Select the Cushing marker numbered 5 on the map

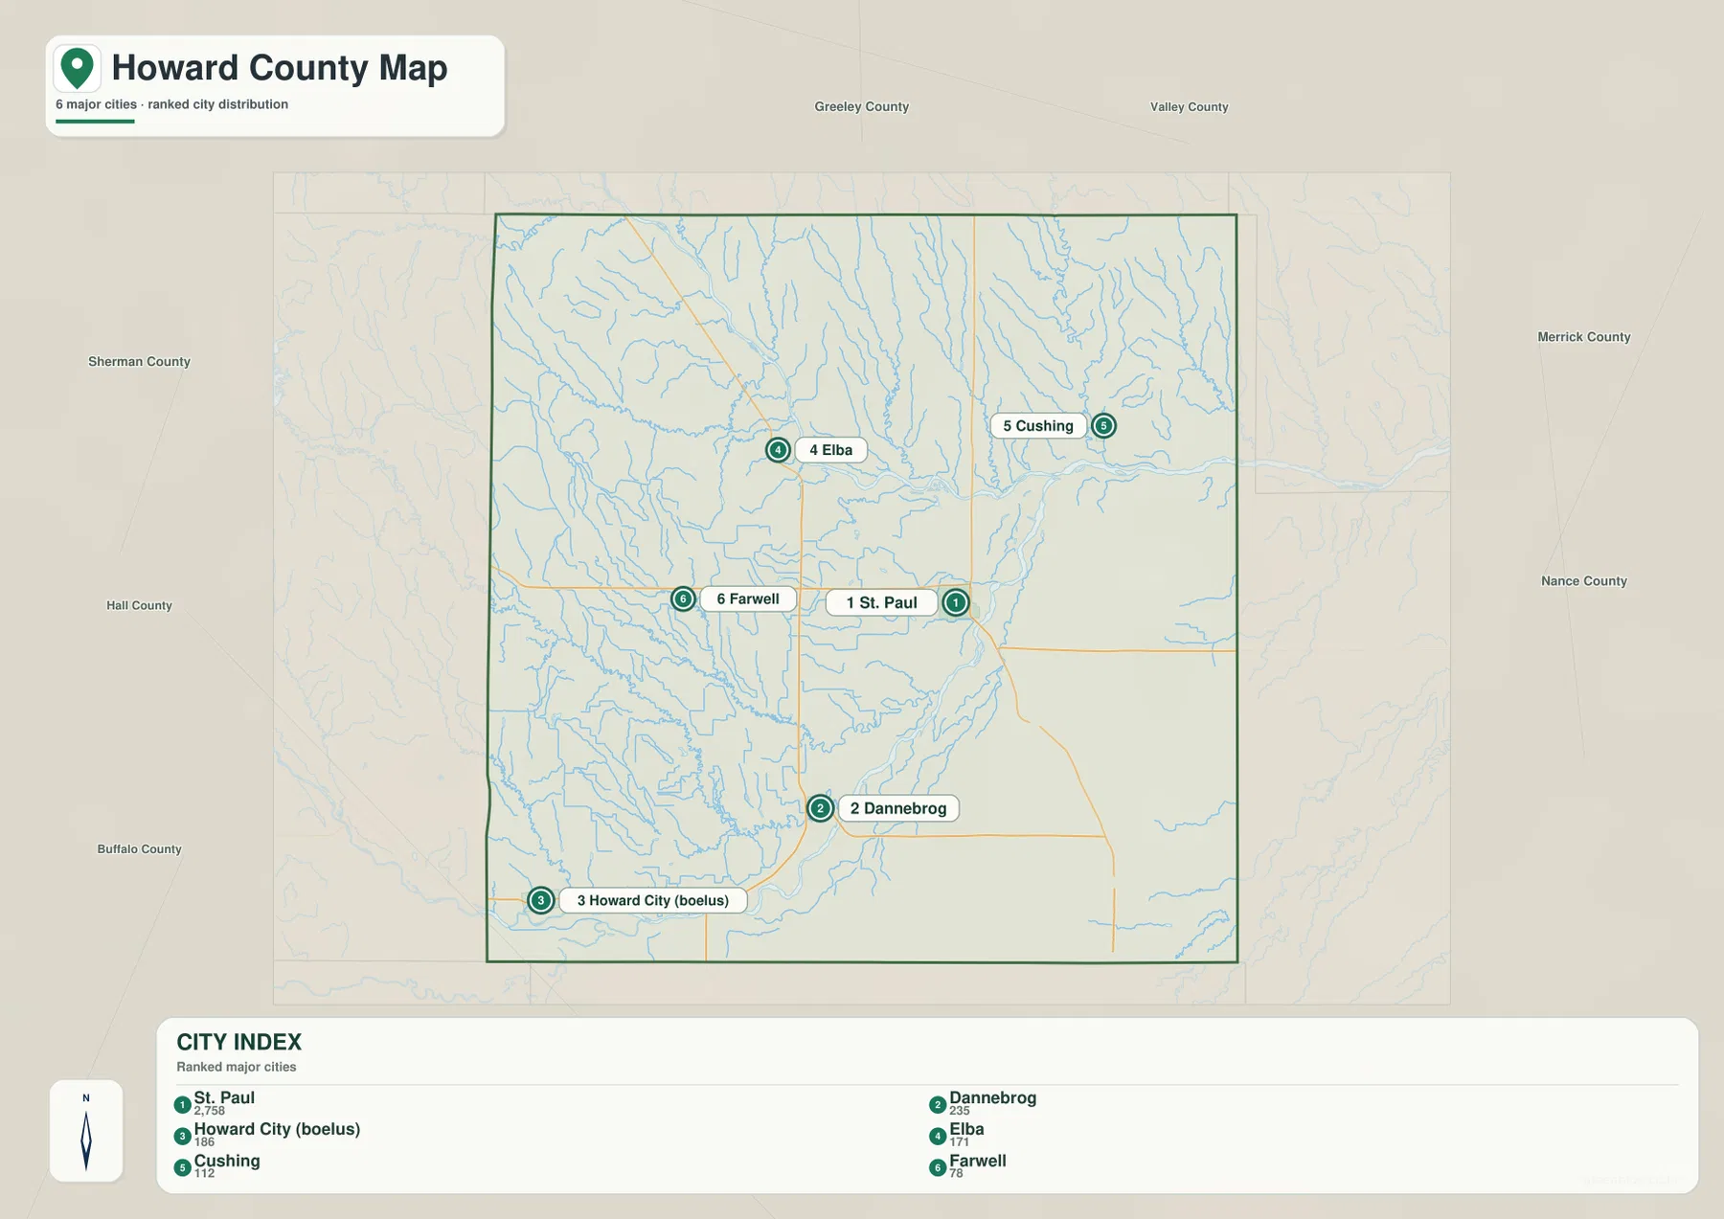click(x=1103, y=426)
